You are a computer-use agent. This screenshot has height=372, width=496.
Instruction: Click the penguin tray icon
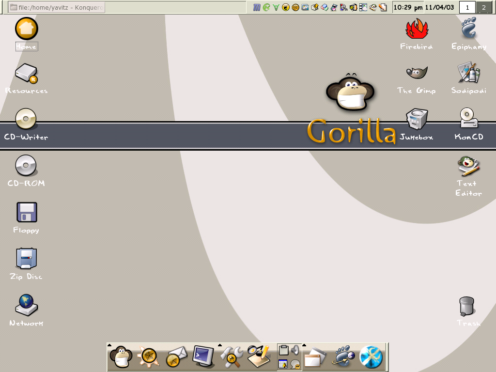point(334,7)
